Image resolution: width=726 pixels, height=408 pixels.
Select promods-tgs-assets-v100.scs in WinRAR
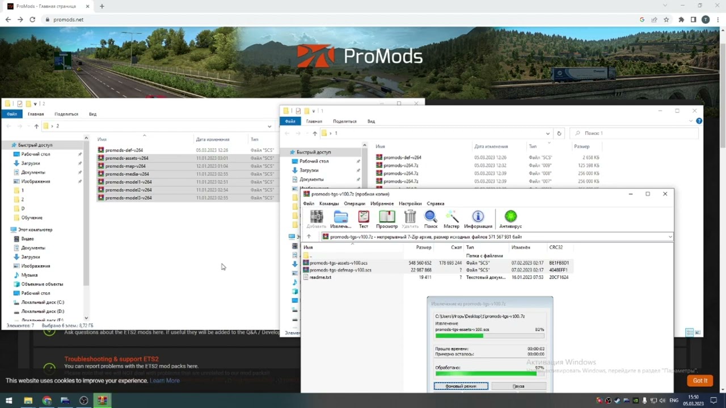click(339, 263)
